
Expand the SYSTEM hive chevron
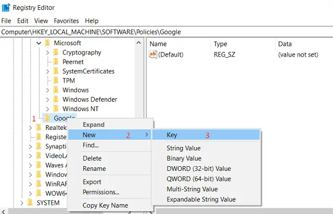22,203
